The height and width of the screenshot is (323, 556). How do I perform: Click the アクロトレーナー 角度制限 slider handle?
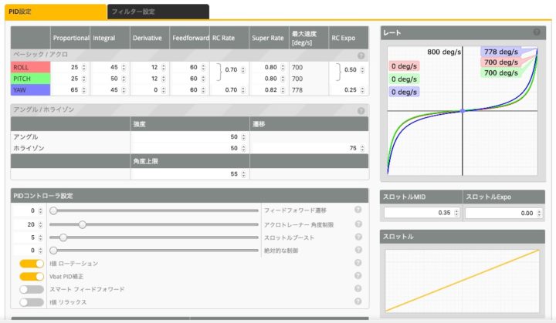tap(82, 224)
